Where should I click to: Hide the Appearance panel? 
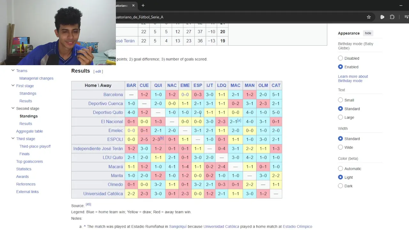368,33
